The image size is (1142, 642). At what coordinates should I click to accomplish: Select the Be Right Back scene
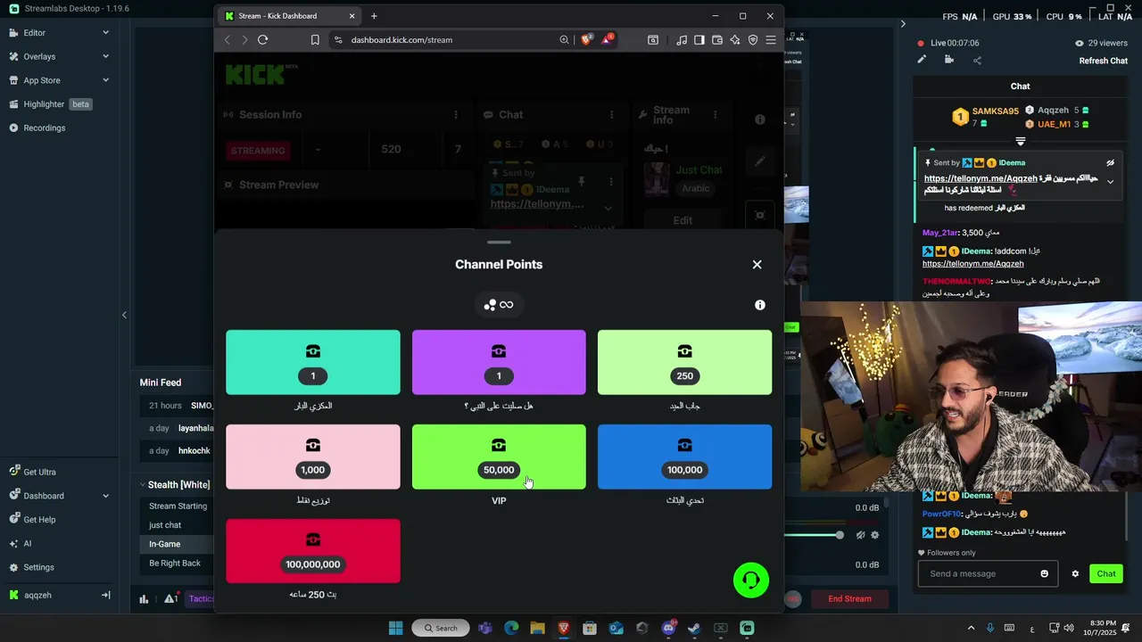click(x=178, y=564)
